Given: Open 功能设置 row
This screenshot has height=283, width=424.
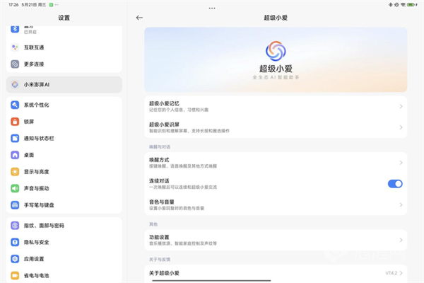Looking at the screenshot, I should pyautogui.click(x=276, y=240).
